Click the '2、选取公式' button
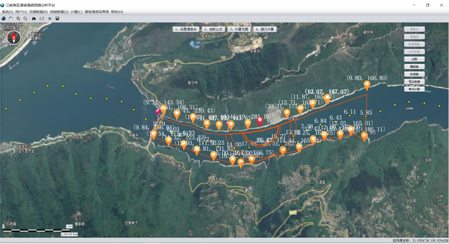Image resolution: width=449 pixels, height=244 pixels. click(x=213, y=29)
